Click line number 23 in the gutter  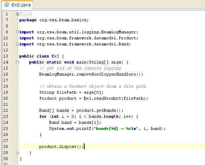6,116
